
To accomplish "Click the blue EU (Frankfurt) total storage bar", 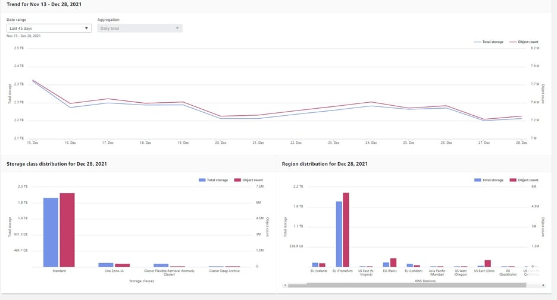I will pyautogui.click(x=339, y=233).
